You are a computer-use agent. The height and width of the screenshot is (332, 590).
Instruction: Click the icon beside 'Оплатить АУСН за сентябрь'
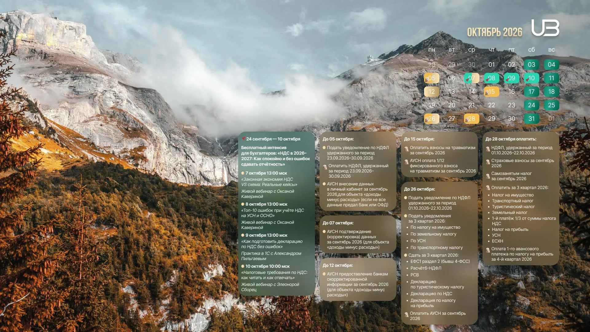click(406, 314)
